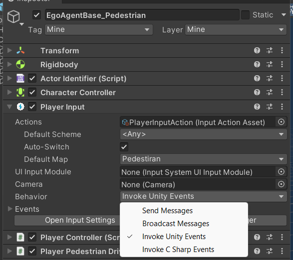
Task: Click the Open Input Settings button
Action: tap(67, 220)
